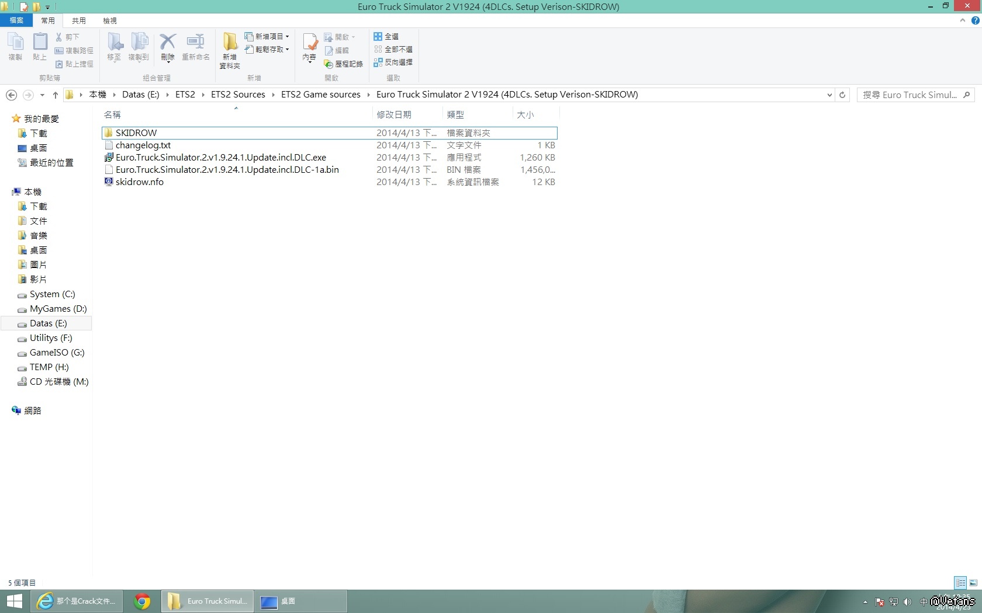Select the SKIDROW folder
This screenshot has width=982, height=613.
click(329, 133)
